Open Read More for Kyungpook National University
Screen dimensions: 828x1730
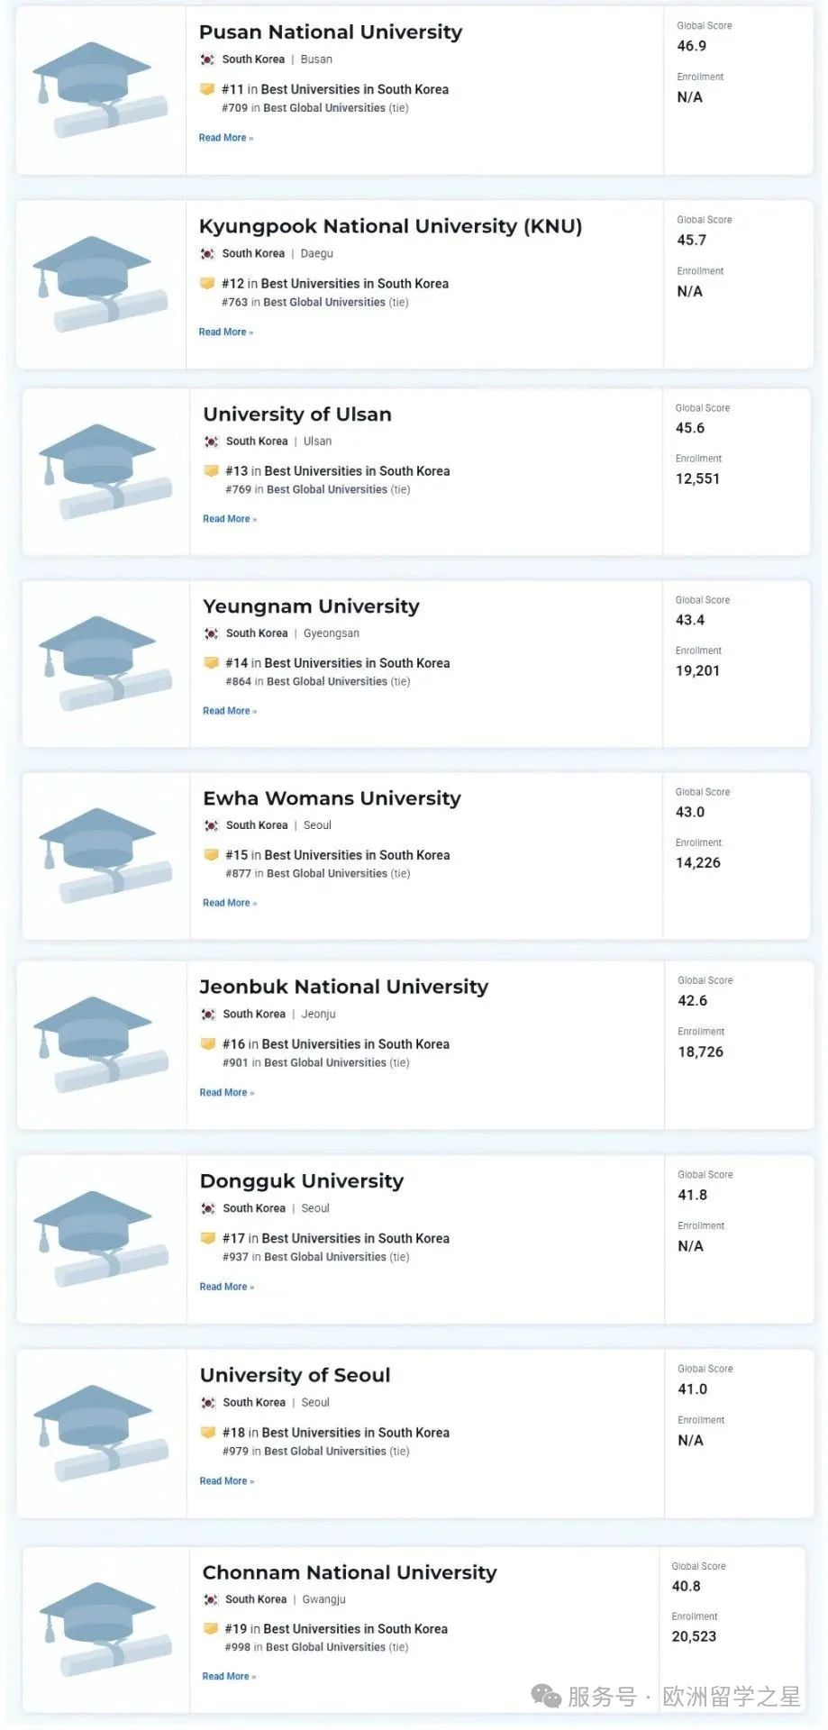(225, 332)
